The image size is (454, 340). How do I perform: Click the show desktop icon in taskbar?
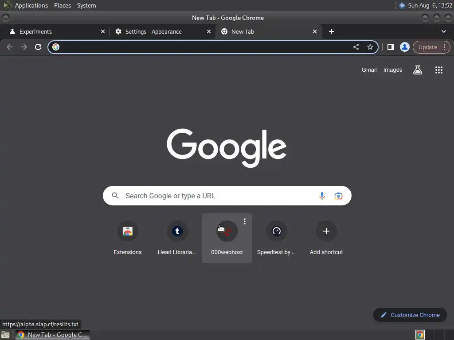(x=5, y=335)
